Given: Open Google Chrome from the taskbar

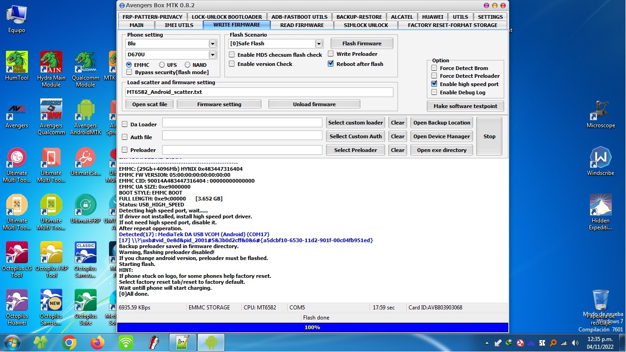Looking at the screenshot, I should pos(70,342).
